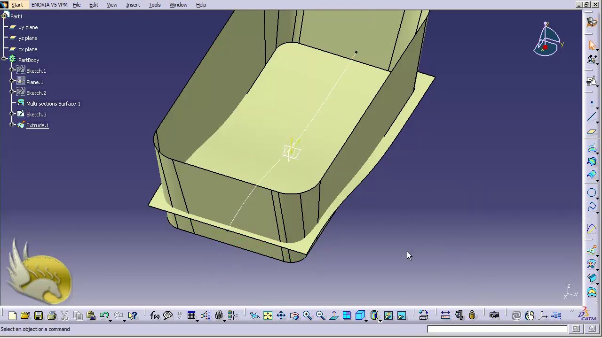Select the Line tool in right toolbar
The height and width of the screenshot is (338, 602).
(592, 117)
